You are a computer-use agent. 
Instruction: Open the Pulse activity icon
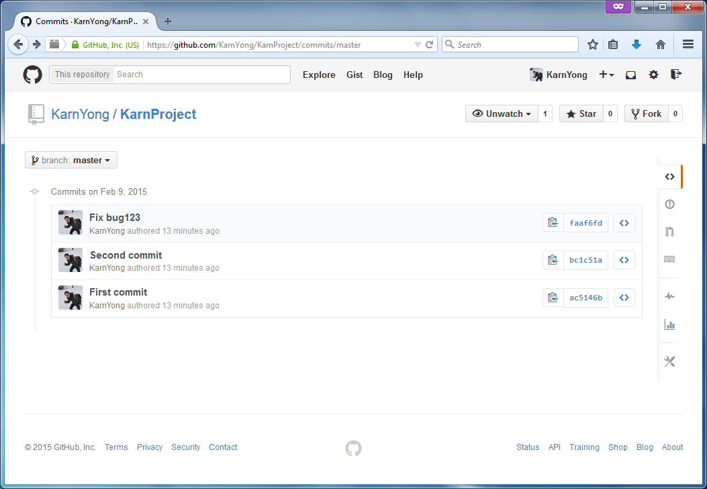coord(669,296)
